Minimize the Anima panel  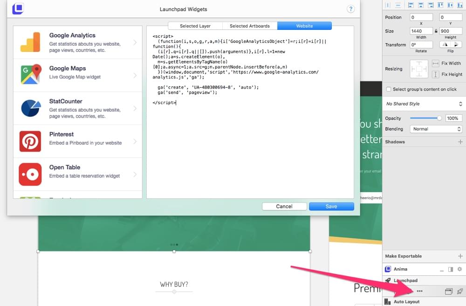coord(442,270)
